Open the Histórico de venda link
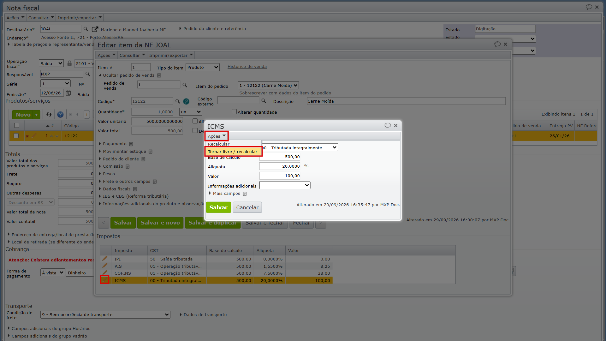606x341 pixels. coord(247,66)
